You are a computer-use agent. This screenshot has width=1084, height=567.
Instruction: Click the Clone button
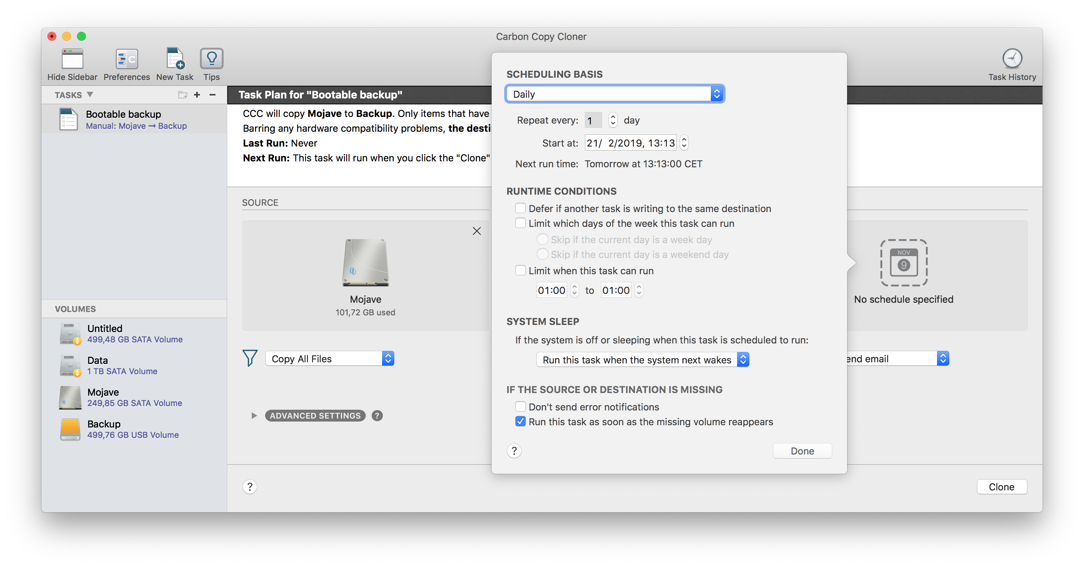pos(1001,487)
